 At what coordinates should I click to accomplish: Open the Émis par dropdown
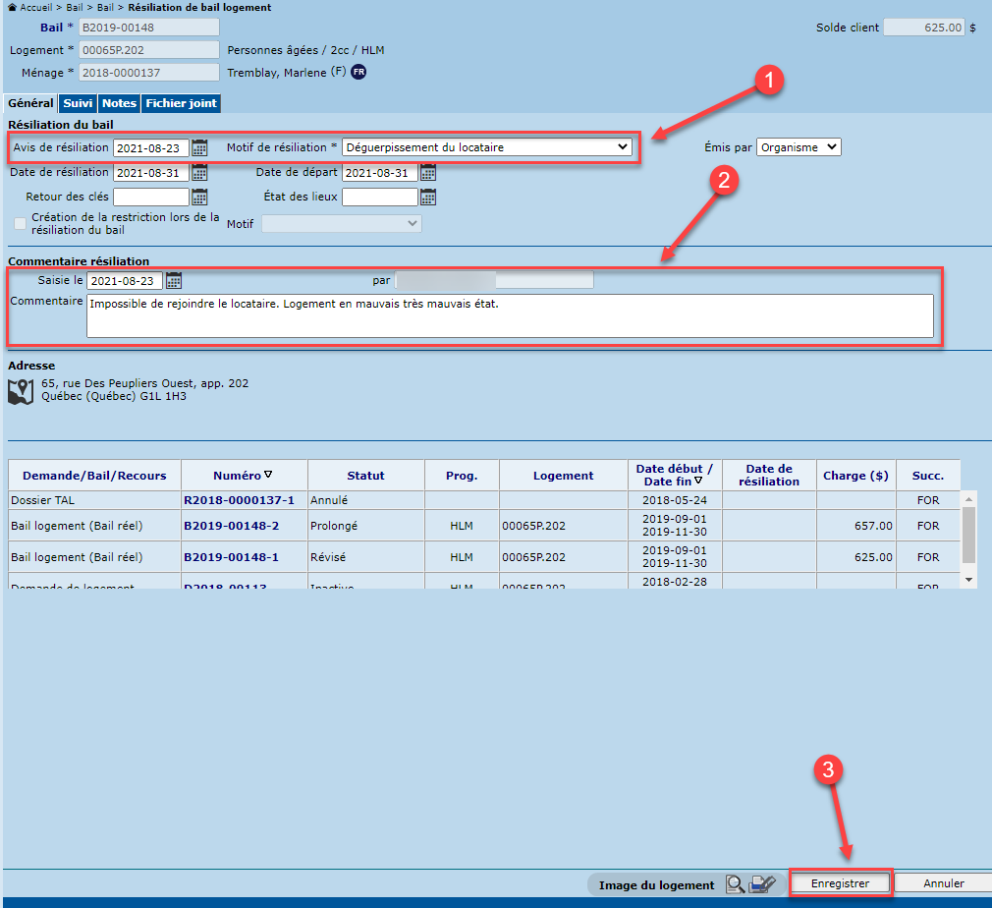click(799, 147)
